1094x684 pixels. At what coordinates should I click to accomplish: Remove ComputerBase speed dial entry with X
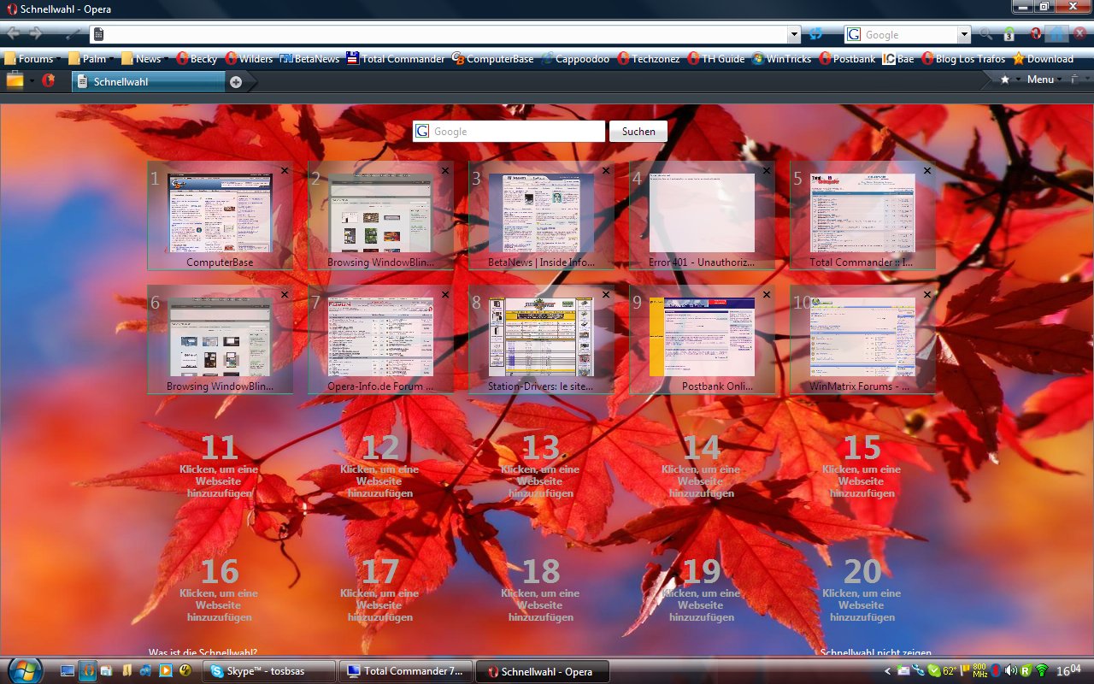285,171
